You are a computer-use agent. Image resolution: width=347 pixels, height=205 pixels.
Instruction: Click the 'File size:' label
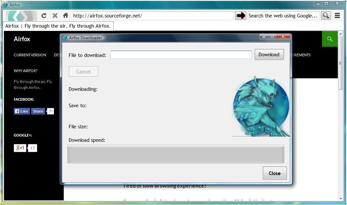coord(78,127)
